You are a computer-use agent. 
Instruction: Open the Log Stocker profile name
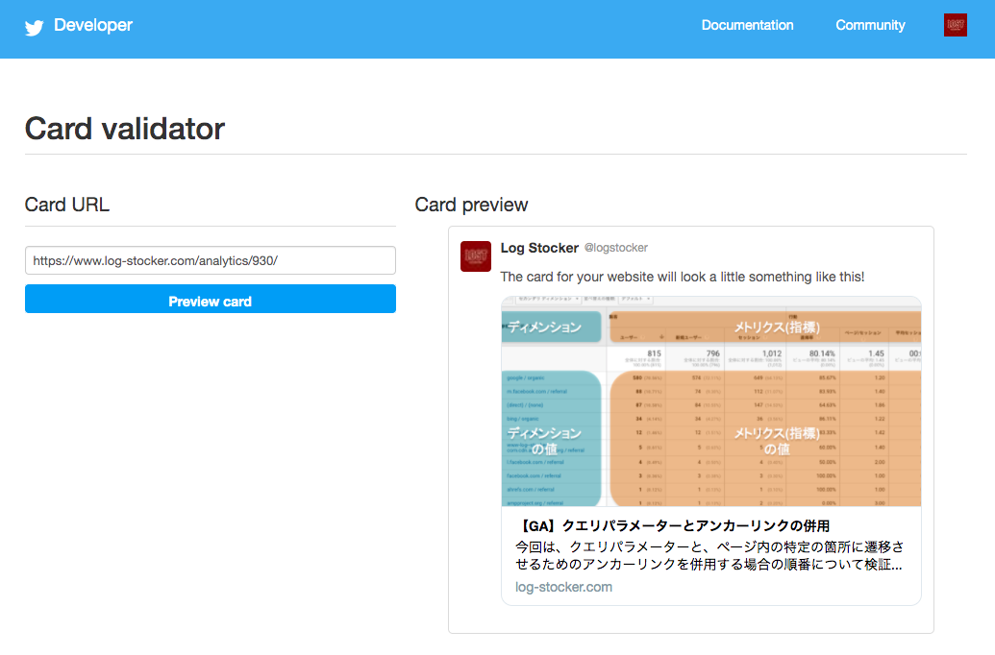(x=539, y=248)
